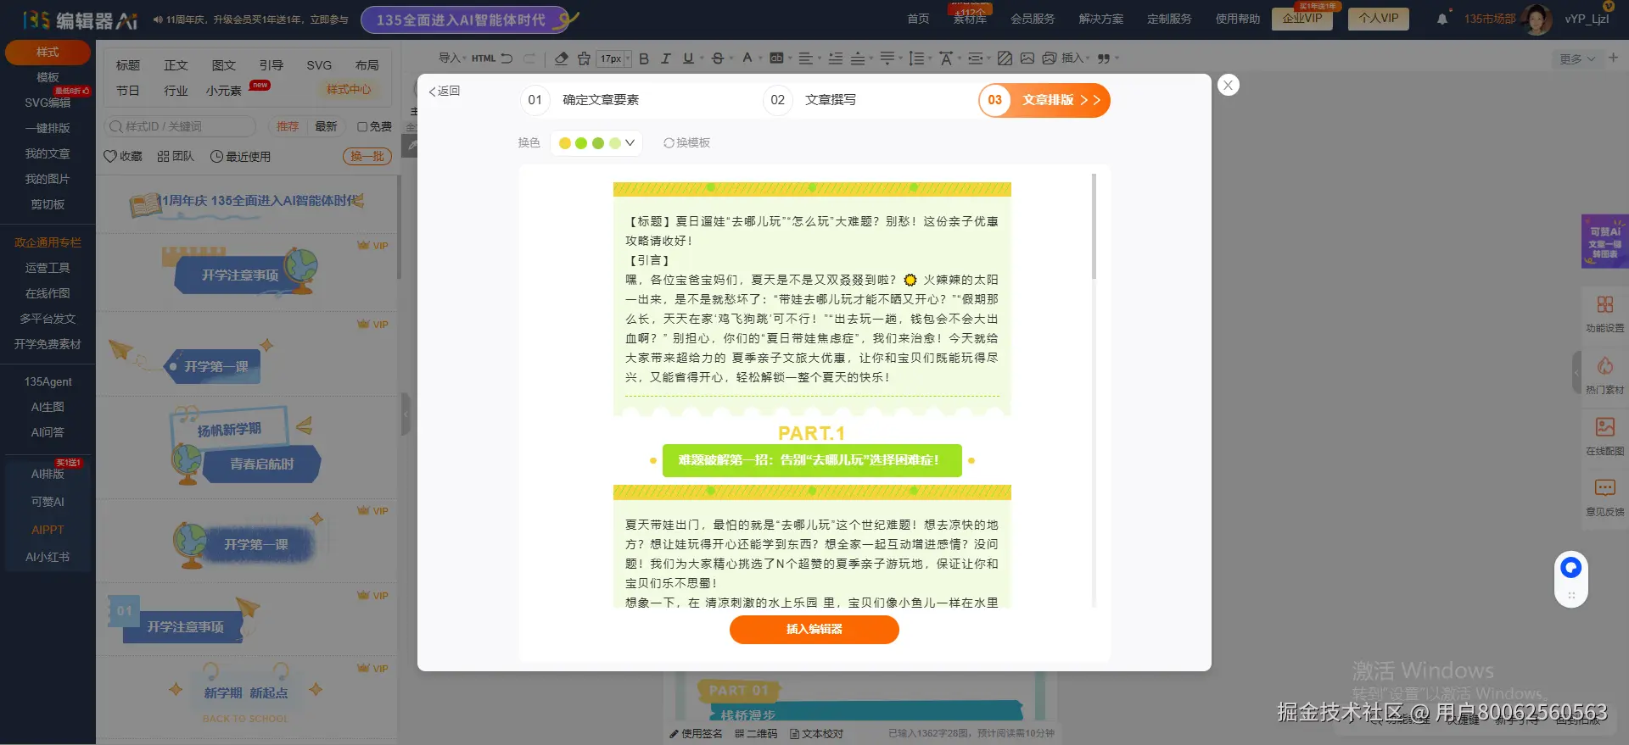The image size is (1629, 745).
Task: Click the 换一批 button
Action: tap(367, 157)
